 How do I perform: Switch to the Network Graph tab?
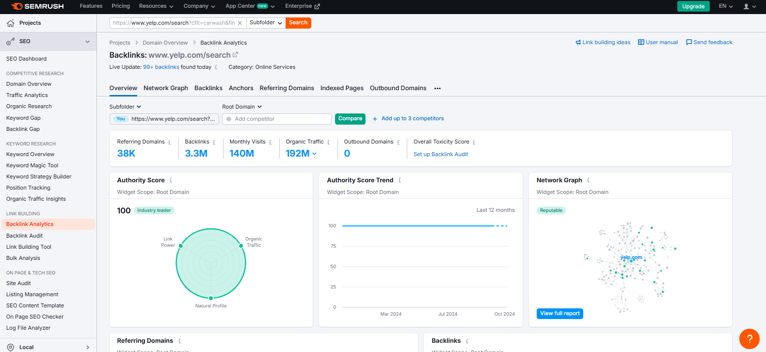pos(166,88)
